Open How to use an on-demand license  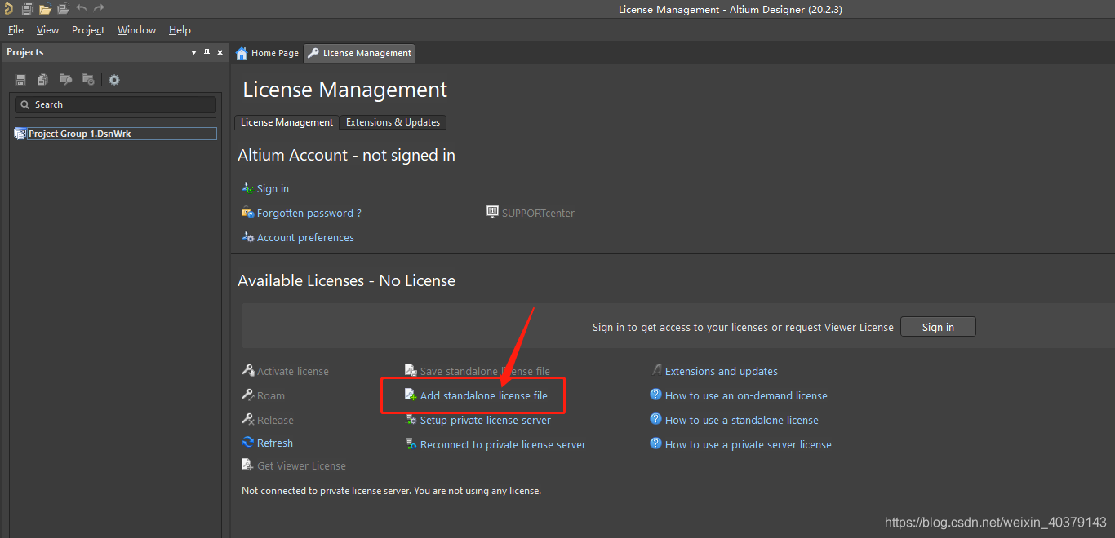point(746,395)
